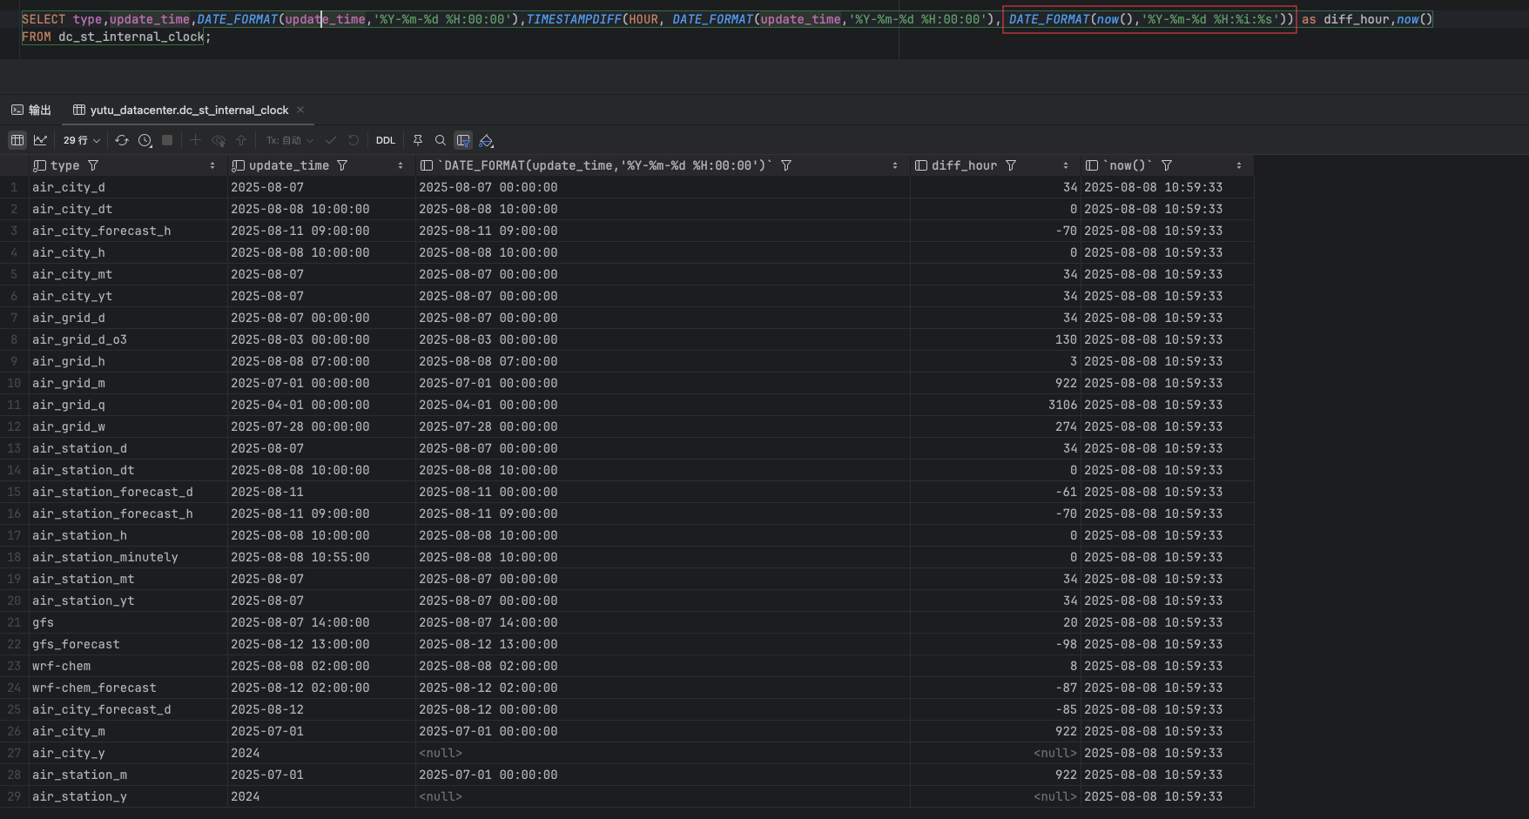
Task: Sort by the DATE_FORMAT column arrows
Action: pos(895,165)
